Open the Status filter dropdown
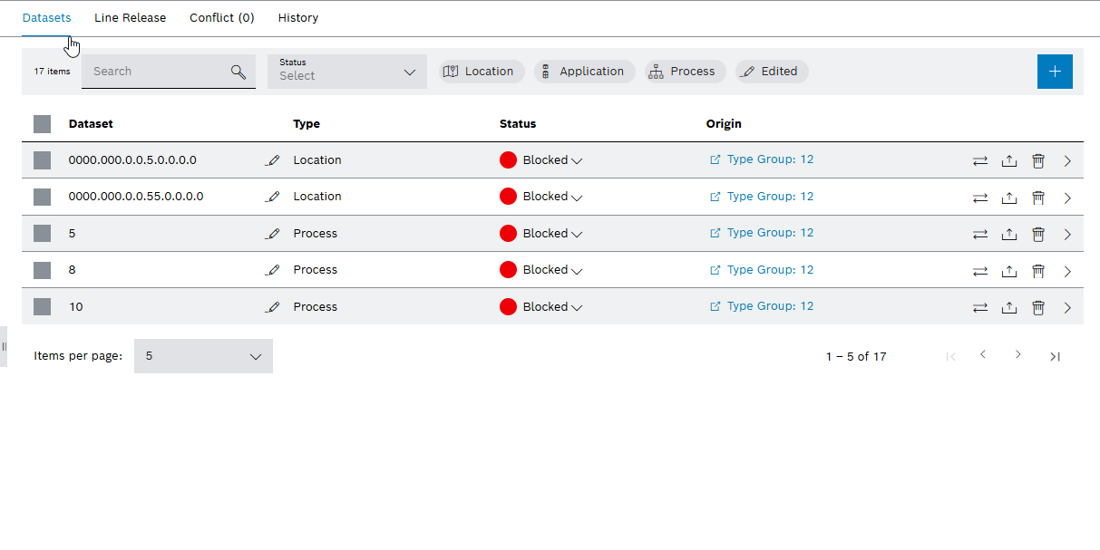Image resolution: width=1100 pixels, height=550 pixels. coord(346,72)
